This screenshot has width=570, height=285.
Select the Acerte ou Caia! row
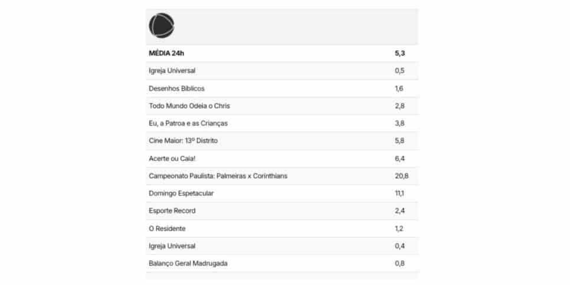[x=282, y=159]
